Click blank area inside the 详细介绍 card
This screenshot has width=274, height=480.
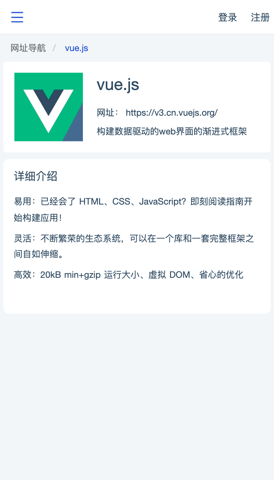[137, 298]
